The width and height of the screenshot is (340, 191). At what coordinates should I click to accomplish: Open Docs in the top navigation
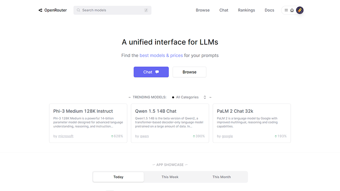click(269, 10)
